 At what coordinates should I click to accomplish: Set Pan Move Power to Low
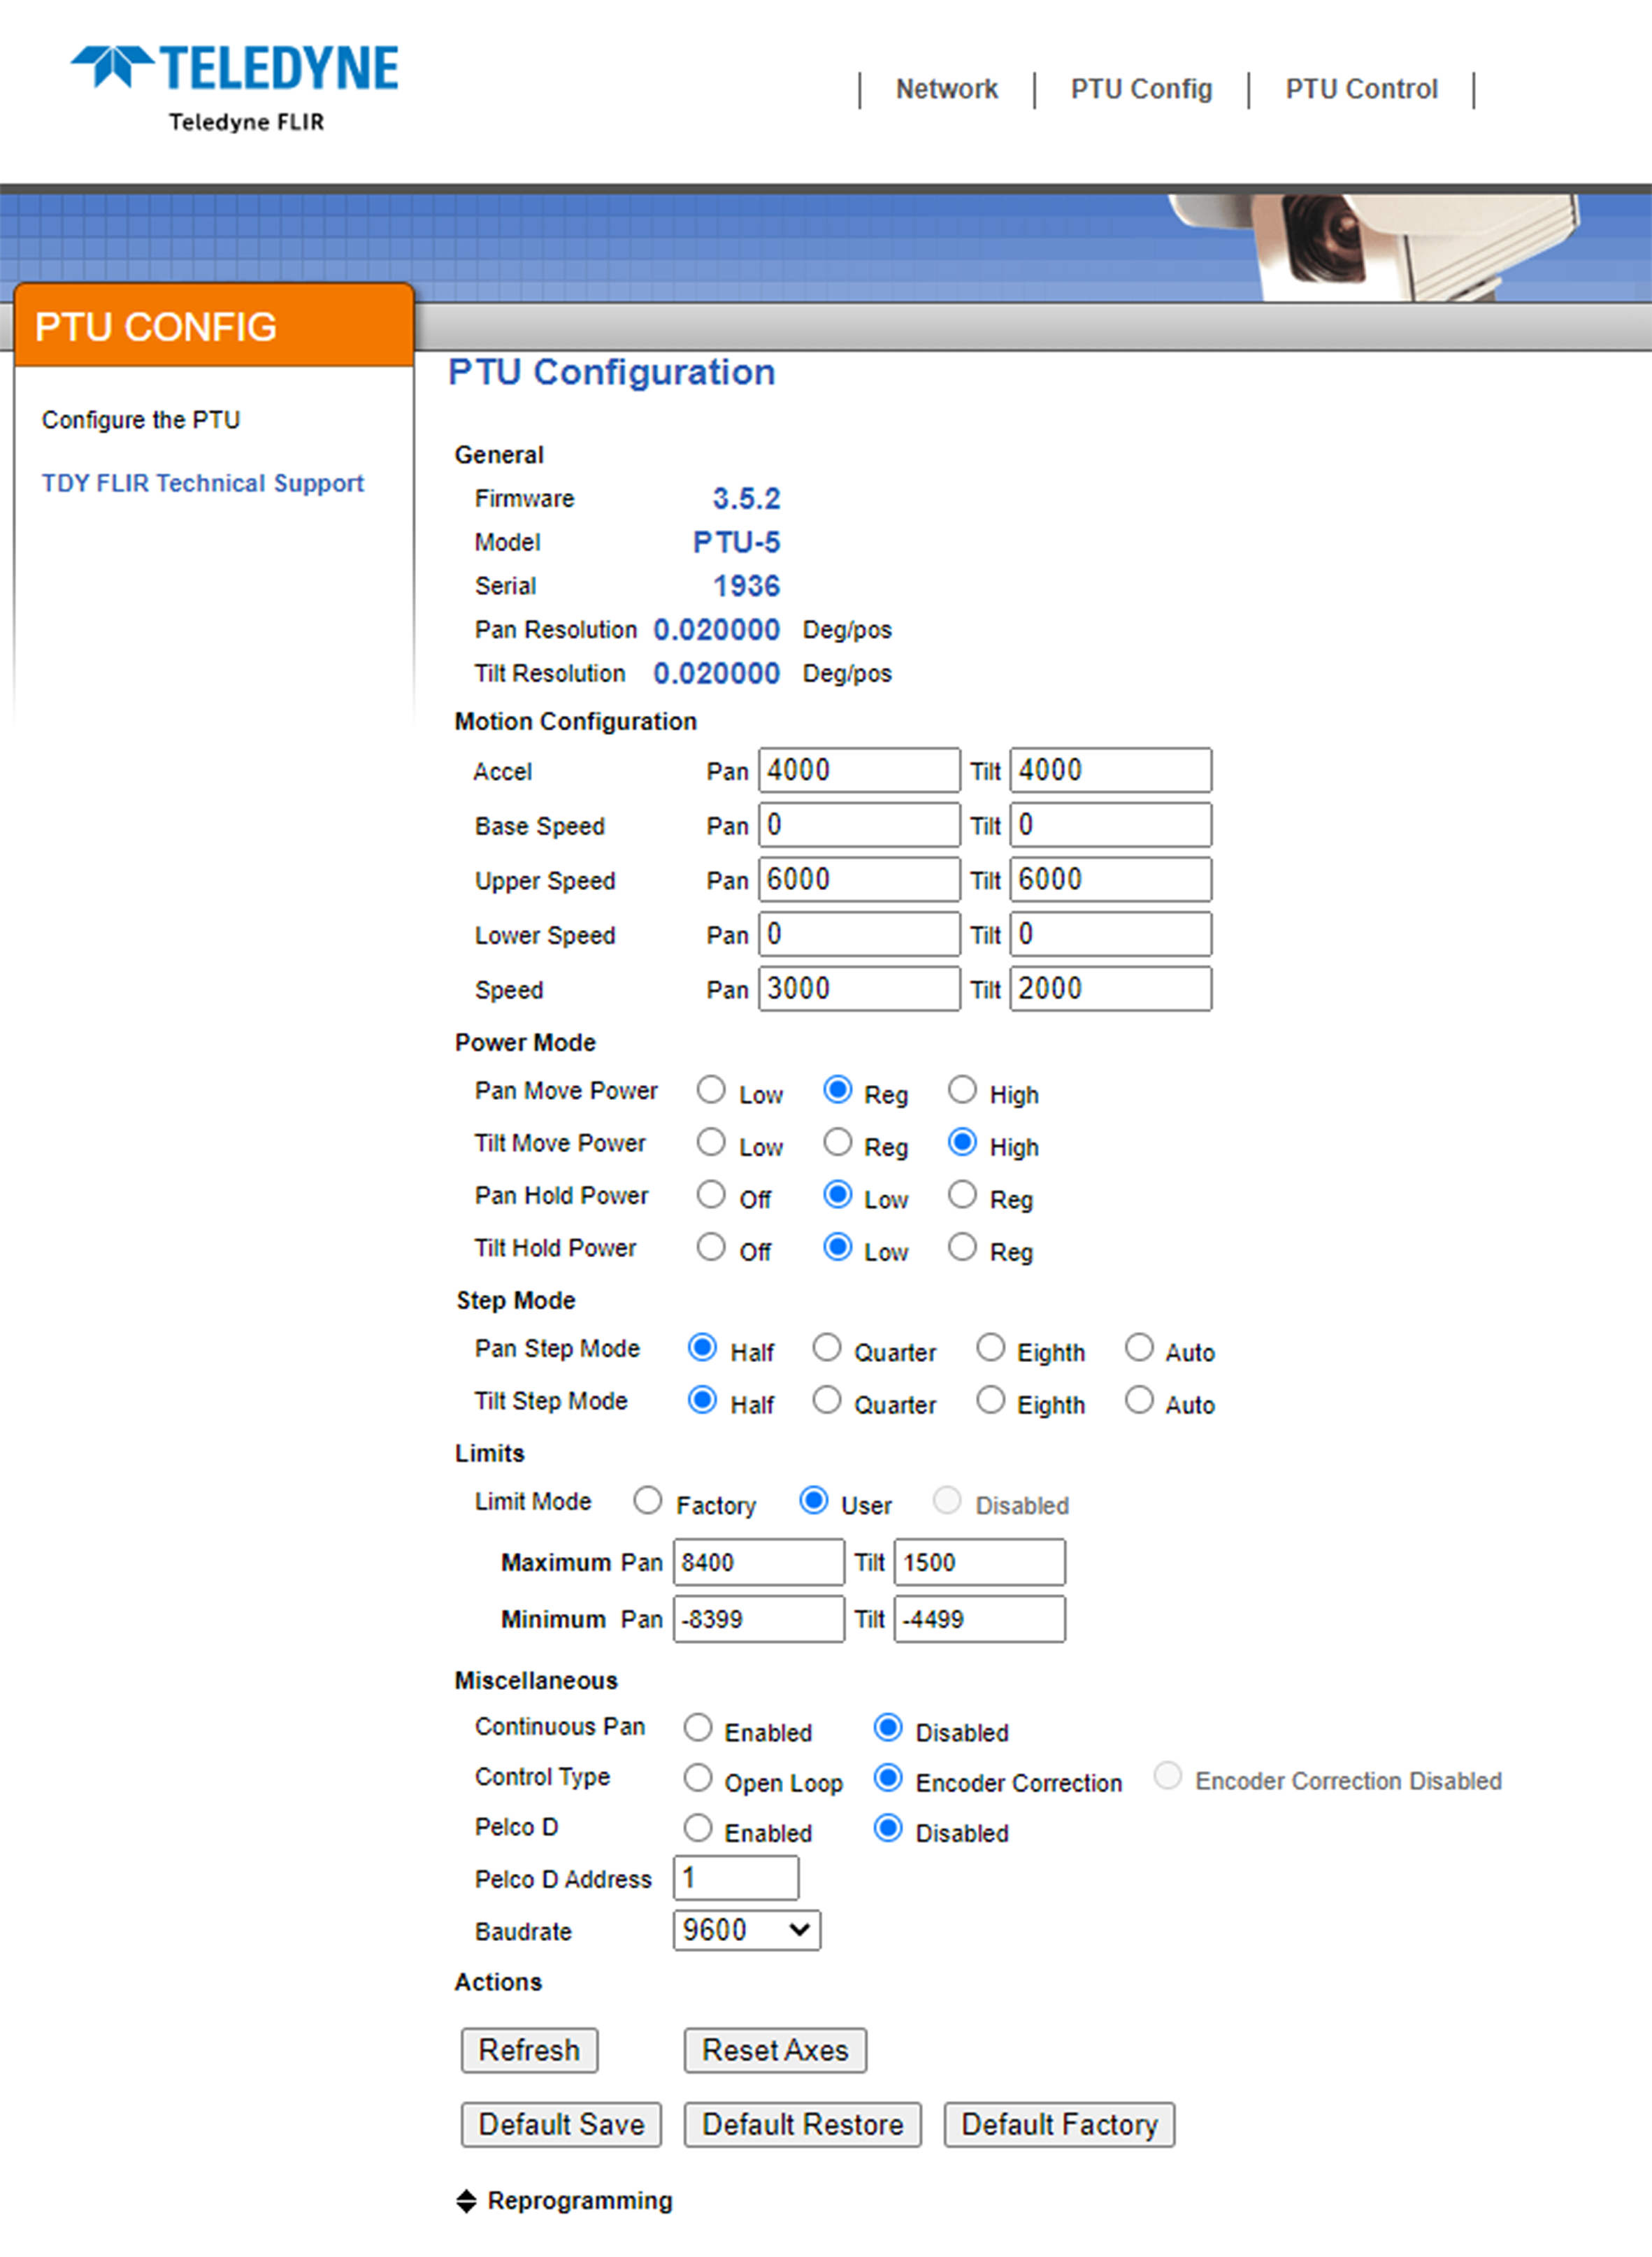click(x=711, y=1089)
